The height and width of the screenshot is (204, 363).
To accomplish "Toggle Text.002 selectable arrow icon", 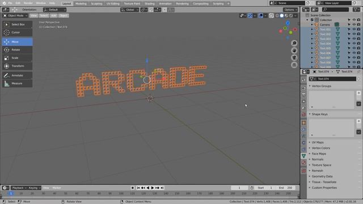I will coord(349,34).
